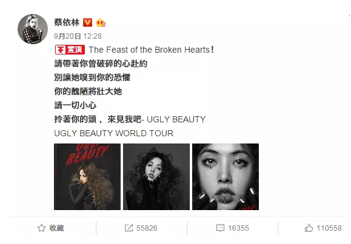351x244 pixels.
Task: Open the middle curly hair photo thumbnail
Action: point(156,177)
